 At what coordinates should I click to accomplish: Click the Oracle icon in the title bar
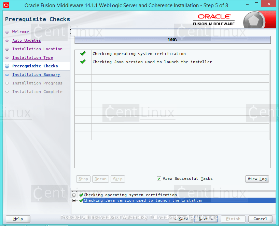[6, 5]
